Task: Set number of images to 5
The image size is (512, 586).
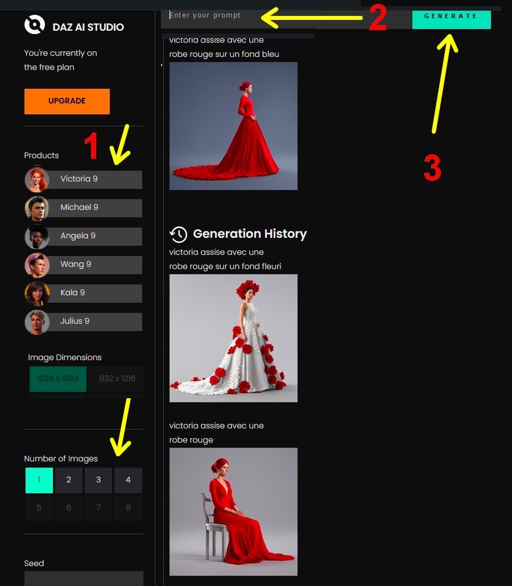Action: point(39,508)
